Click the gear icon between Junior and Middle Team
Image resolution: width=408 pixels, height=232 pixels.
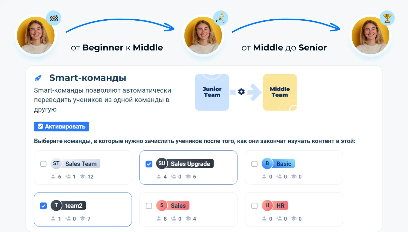click(x=241, y=92)
